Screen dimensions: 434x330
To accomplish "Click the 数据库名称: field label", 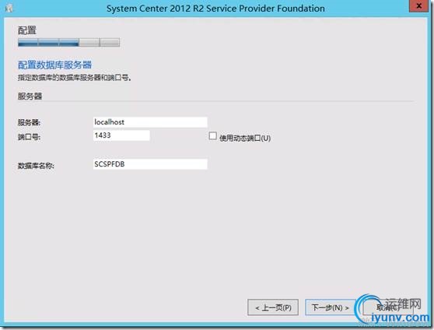I will pos(36,166).
